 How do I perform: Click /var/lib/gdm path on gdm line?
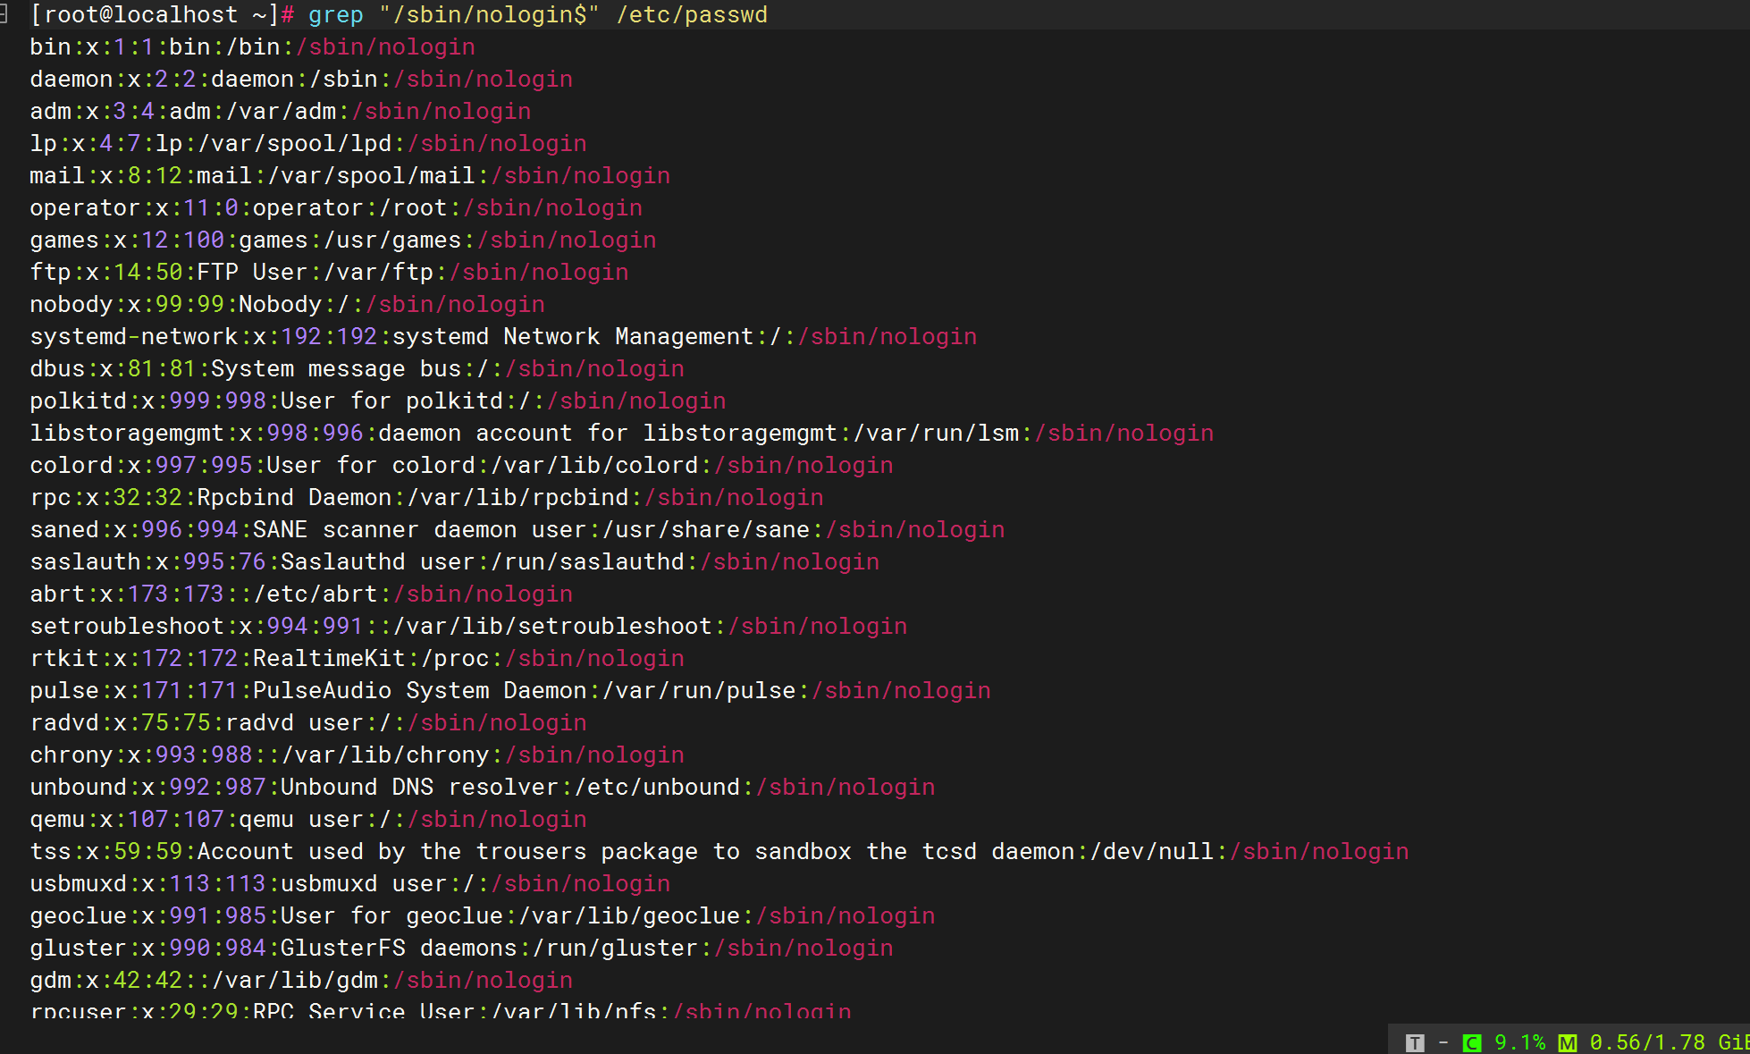295,981
